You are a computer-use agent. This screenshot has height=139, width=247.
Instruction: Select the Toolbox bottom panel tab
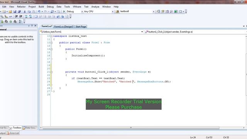15,128
